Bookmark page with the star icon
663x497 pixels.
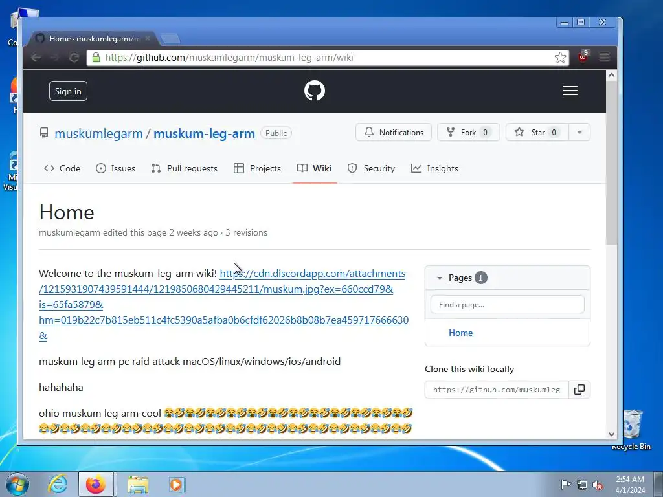pos(560,58)
